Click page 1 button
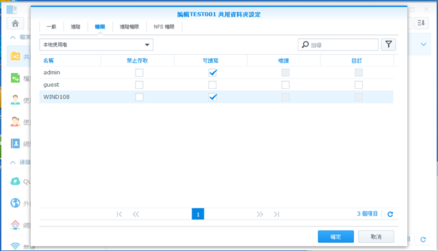Screen dimensions: 438x251 (x=198, y=214)
